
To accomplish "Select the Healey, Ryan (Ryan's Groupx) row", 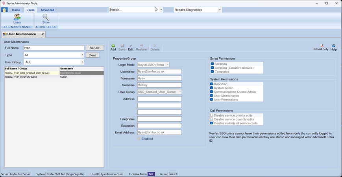I will pos(31,77).
